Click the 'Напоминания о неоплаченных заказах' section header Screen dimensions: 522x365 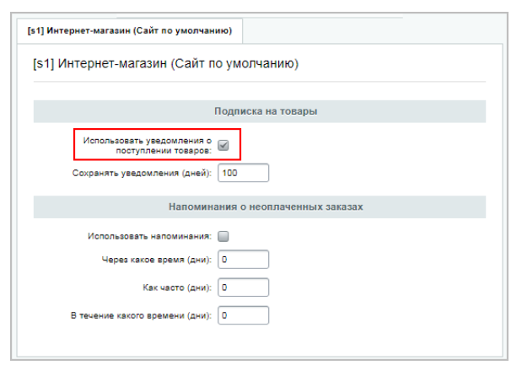click(260, 207)
